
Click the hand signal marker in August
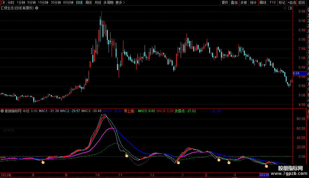click(x=43, y=162)
